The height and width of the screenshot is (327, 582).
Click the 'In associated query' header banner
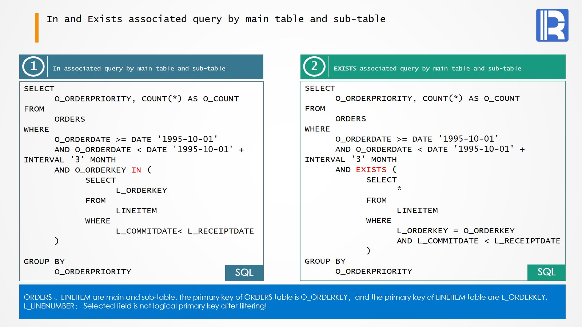coord(139,68)
